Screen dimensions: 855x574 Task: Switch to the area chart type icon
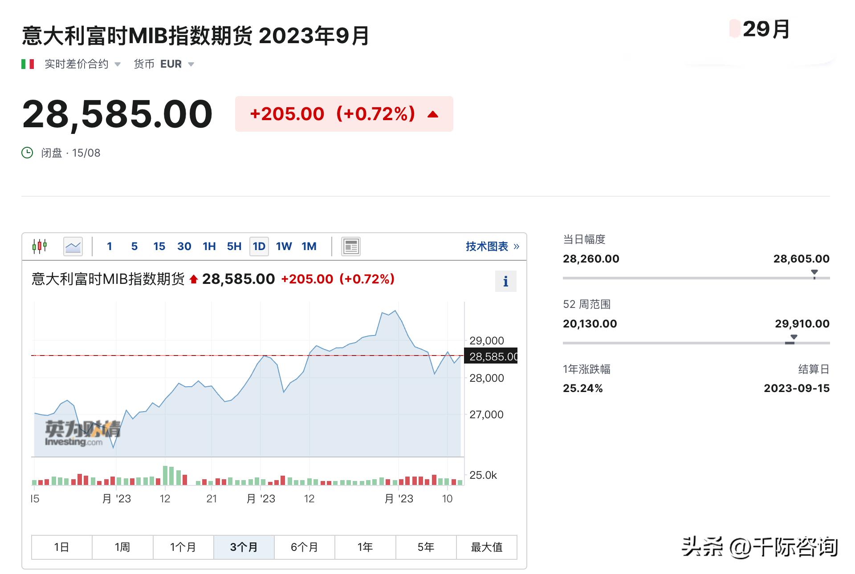pos(72,246)
